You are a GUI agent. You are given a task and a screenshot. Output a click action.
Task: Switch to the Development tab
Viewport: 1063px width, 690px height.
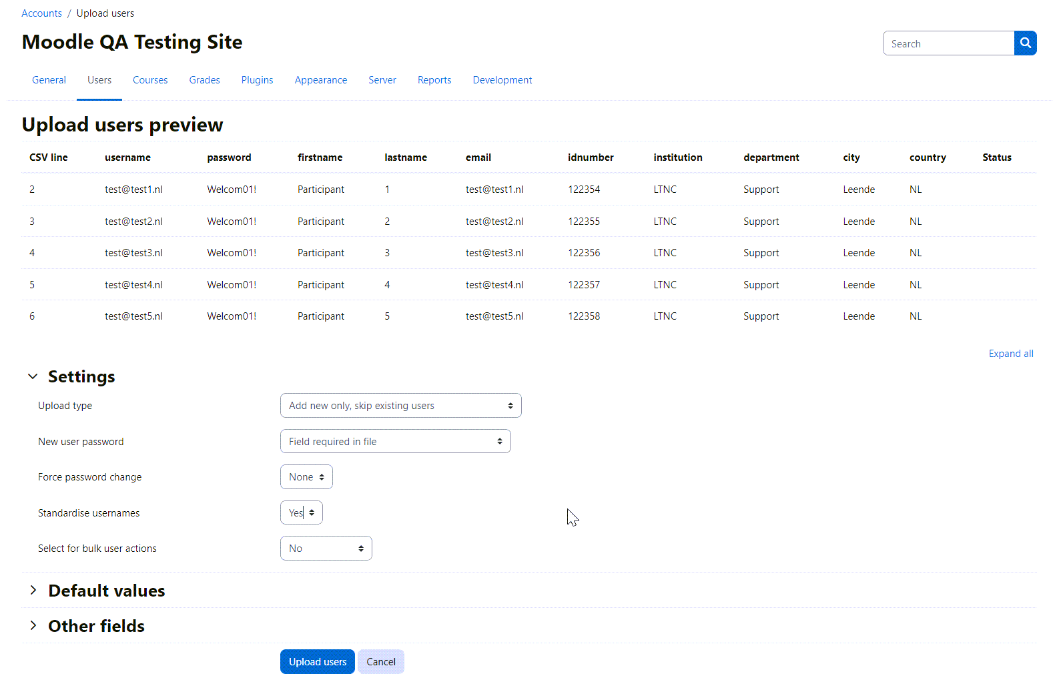click(502, 80)
